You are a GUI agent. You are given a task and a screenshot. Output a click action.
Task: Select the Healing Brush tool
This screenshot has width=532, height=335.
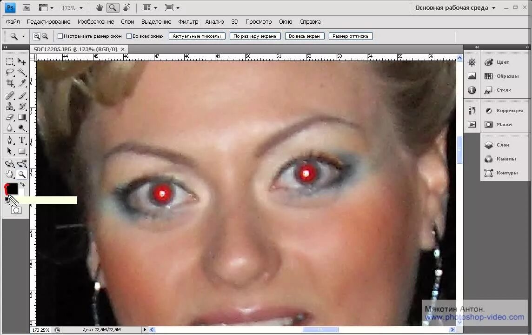tap(9, 96)
